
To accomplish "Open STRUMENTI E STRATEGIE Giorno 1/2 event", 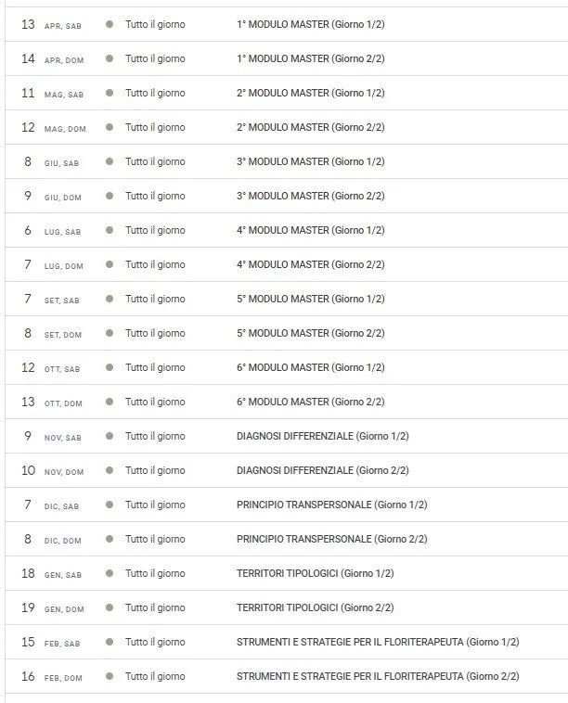I will [378, 642].
